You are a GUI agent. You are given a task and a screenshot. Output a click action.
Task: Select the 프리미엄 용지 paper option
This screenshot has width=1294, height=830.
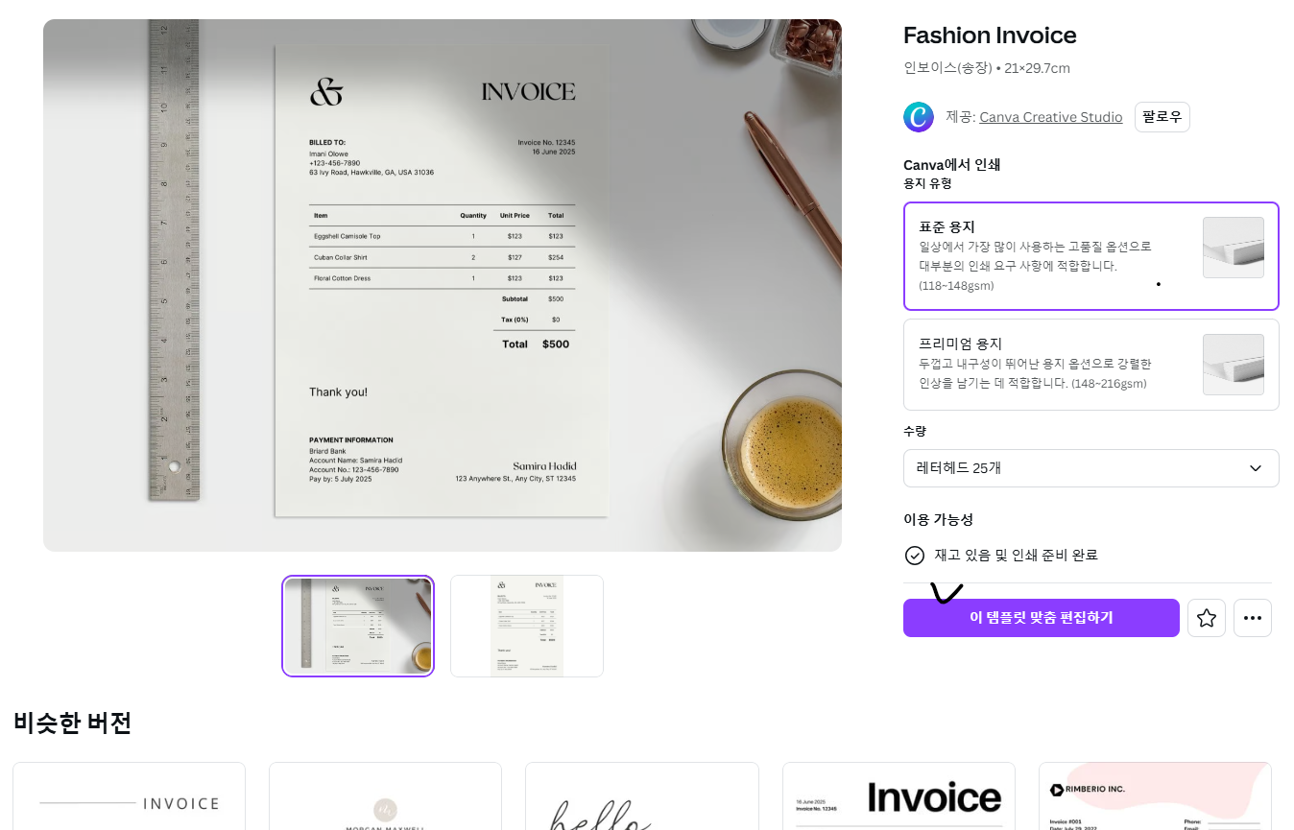1091,365
